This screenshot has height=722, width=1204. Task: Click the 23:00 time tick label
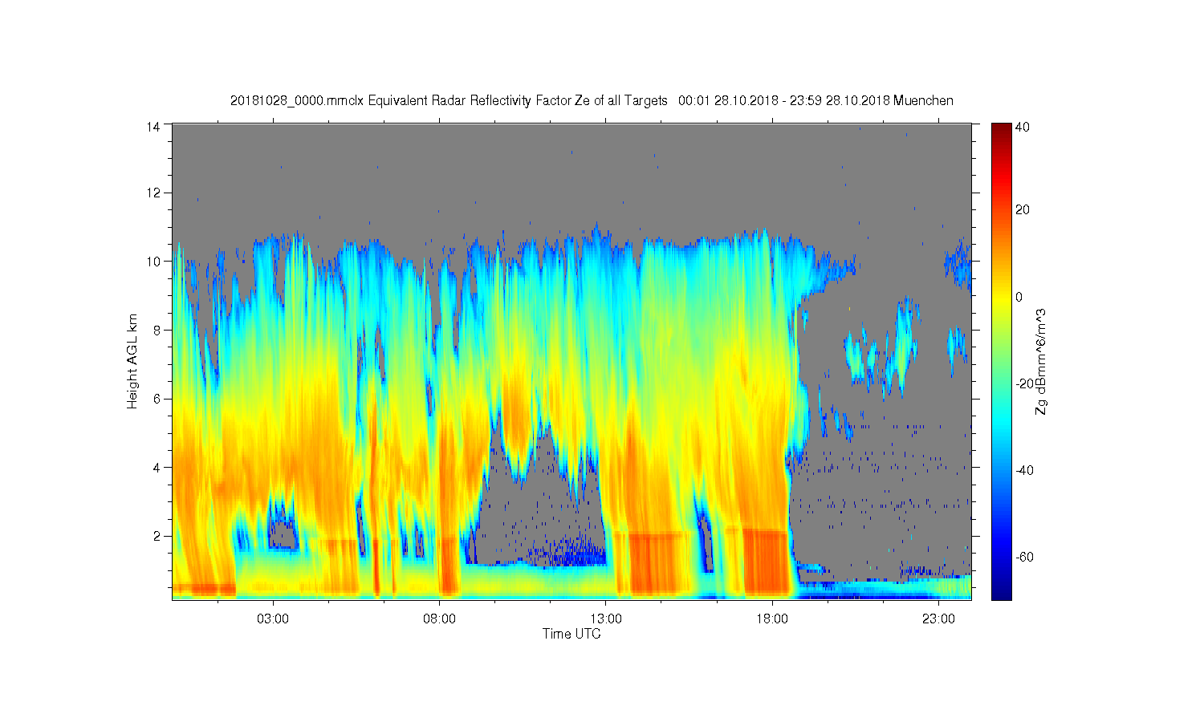click(x=938, y=619)
